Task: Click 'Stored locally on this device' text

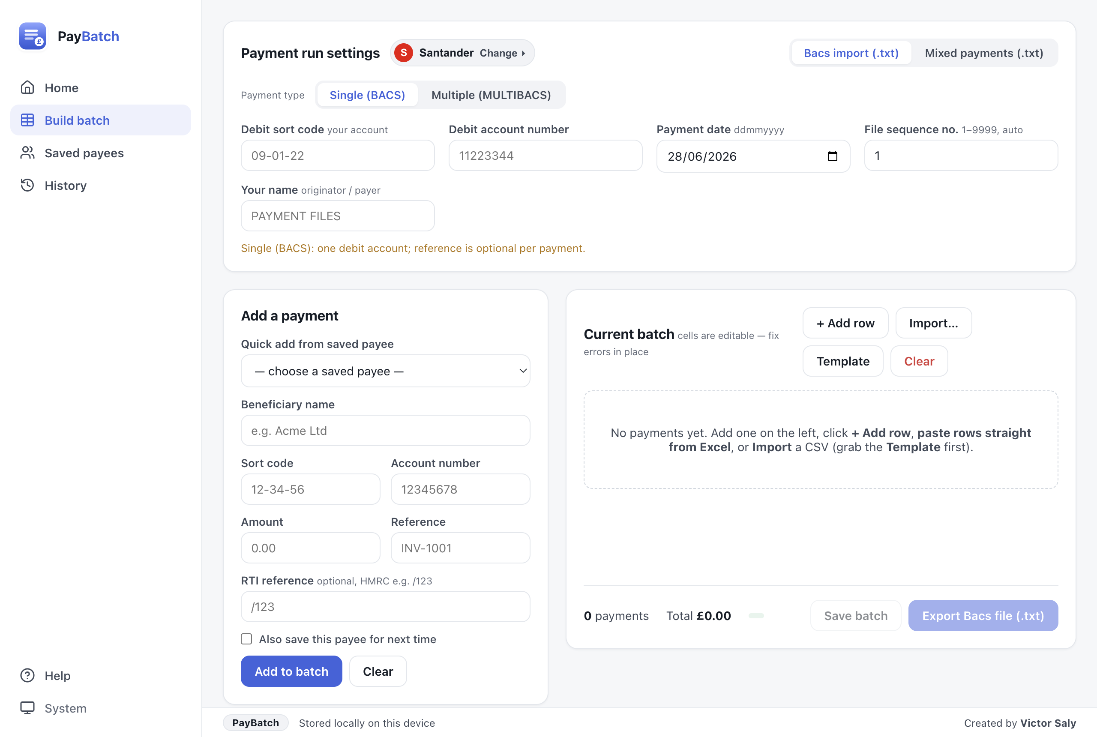Action: click(367, 722)
